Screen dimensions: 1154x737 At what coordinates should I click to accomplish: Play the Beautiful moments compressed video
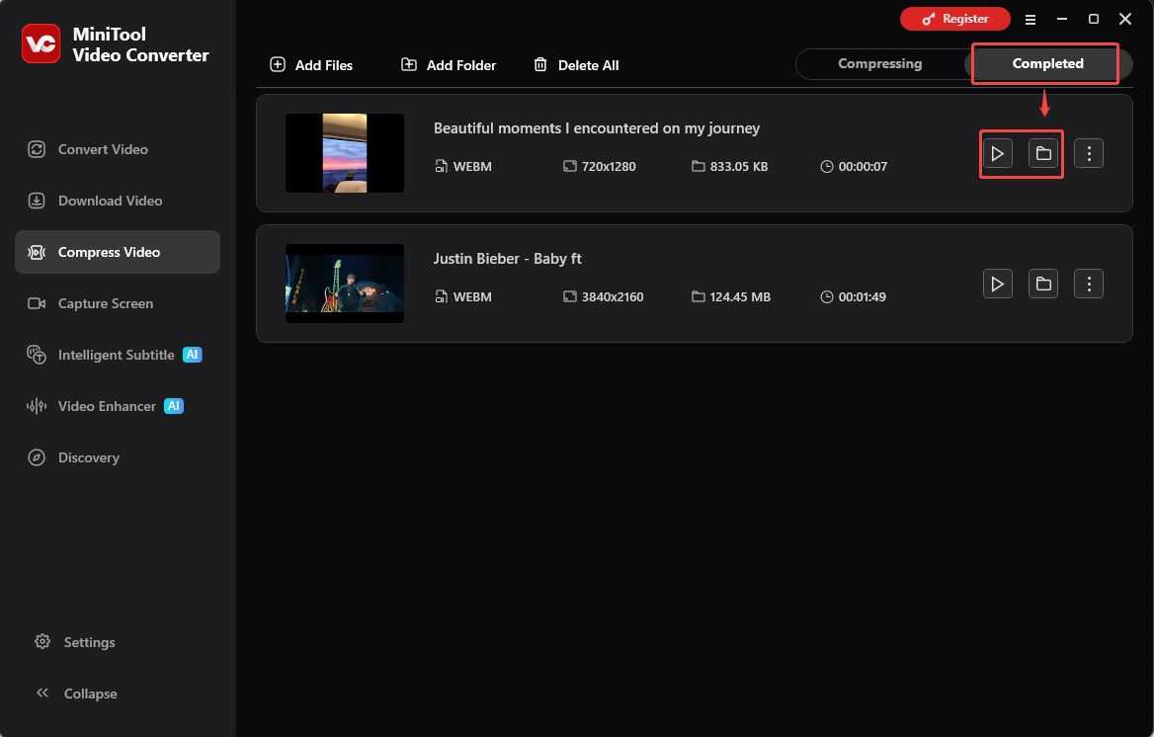tap(997, 154)
